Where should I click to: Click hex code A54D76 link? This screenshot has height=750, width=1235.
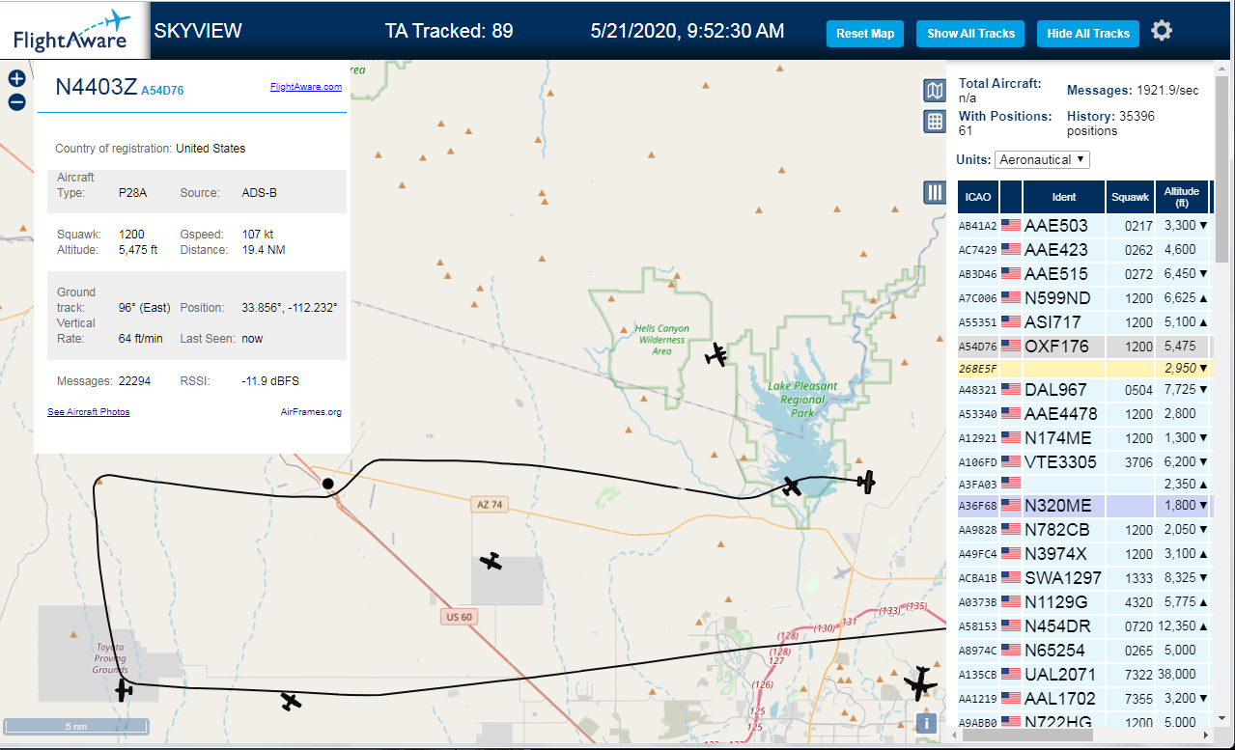coord(162,91)
